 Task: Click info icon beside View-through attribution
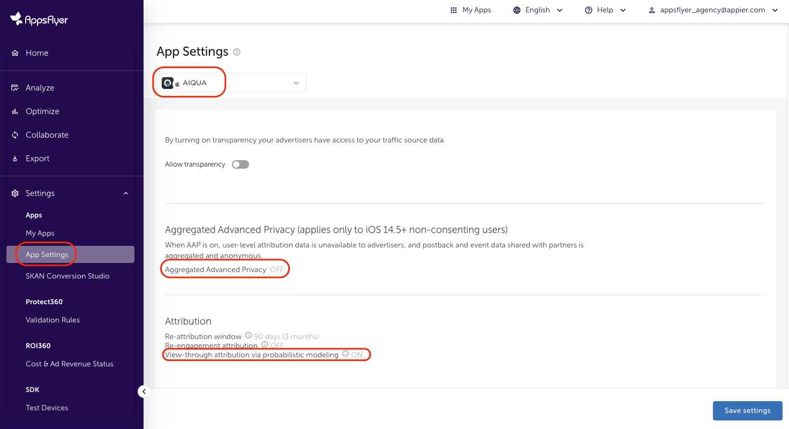[x=345, y=354]
